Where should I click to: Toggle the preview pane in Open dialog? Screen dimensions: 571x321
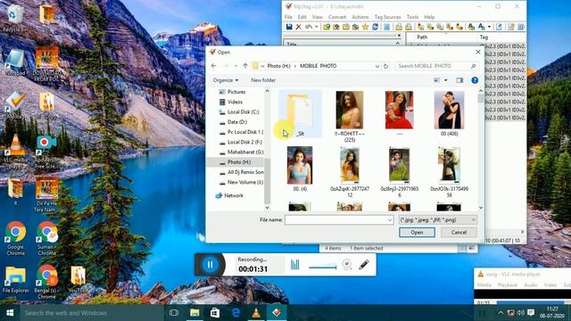[x=459, y=80]
